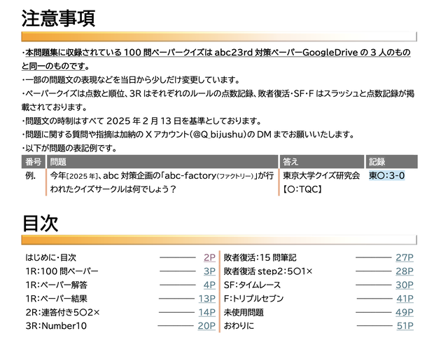Click the underlined abc23rd対策ペーパー sentence
Viewport: 434px width, 345px height.
pos(216,60)
